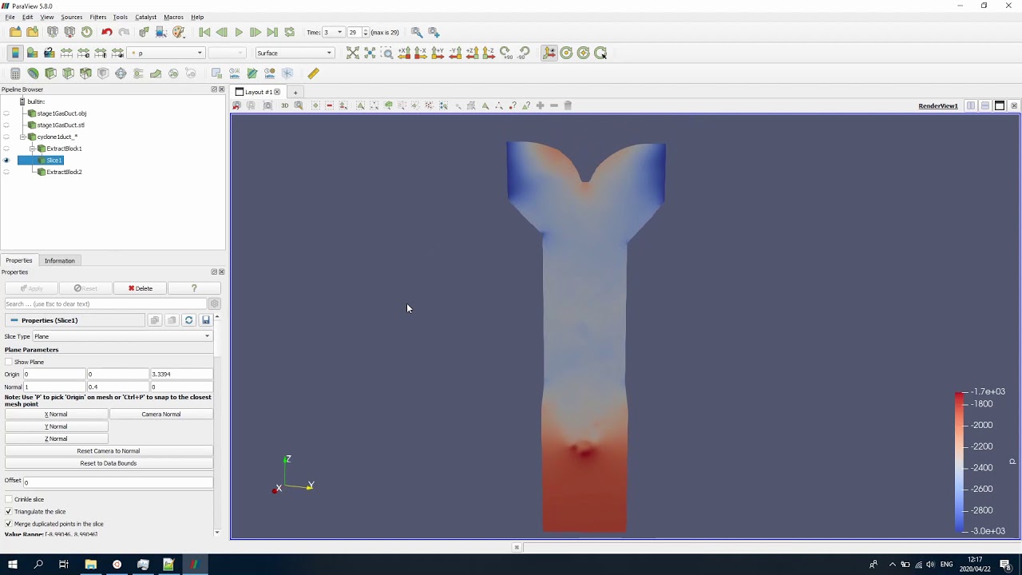Show stage1GasDuct.obj via eye icon
The height and width of the screenshot is (575, 1022).
(x=6, y=113)
